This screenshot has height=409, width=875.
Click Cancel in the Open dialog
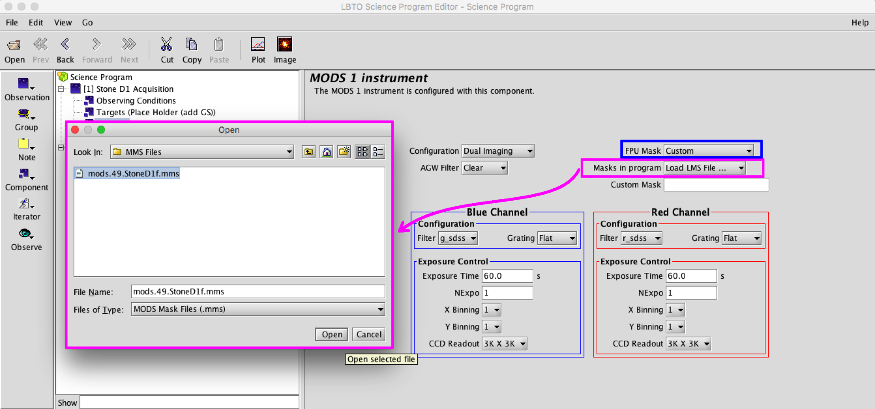pyautogui.click(x=369, y=334)
